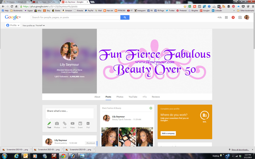Reload the page with the refresh icon
The height and width of the screenshot is (159, 255).
(12, 6)
